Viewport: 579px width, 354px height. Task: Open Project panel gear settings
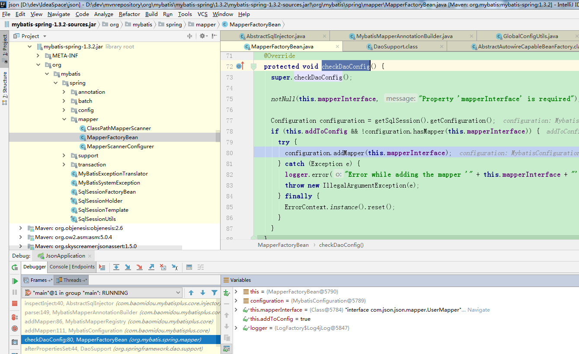(203, 36)
